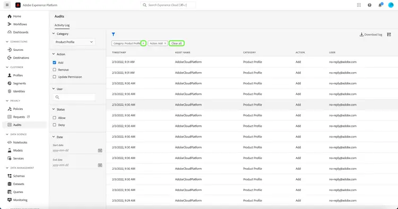Click the Start date input field
Screen dimensions: 398x209
[75, 151]
